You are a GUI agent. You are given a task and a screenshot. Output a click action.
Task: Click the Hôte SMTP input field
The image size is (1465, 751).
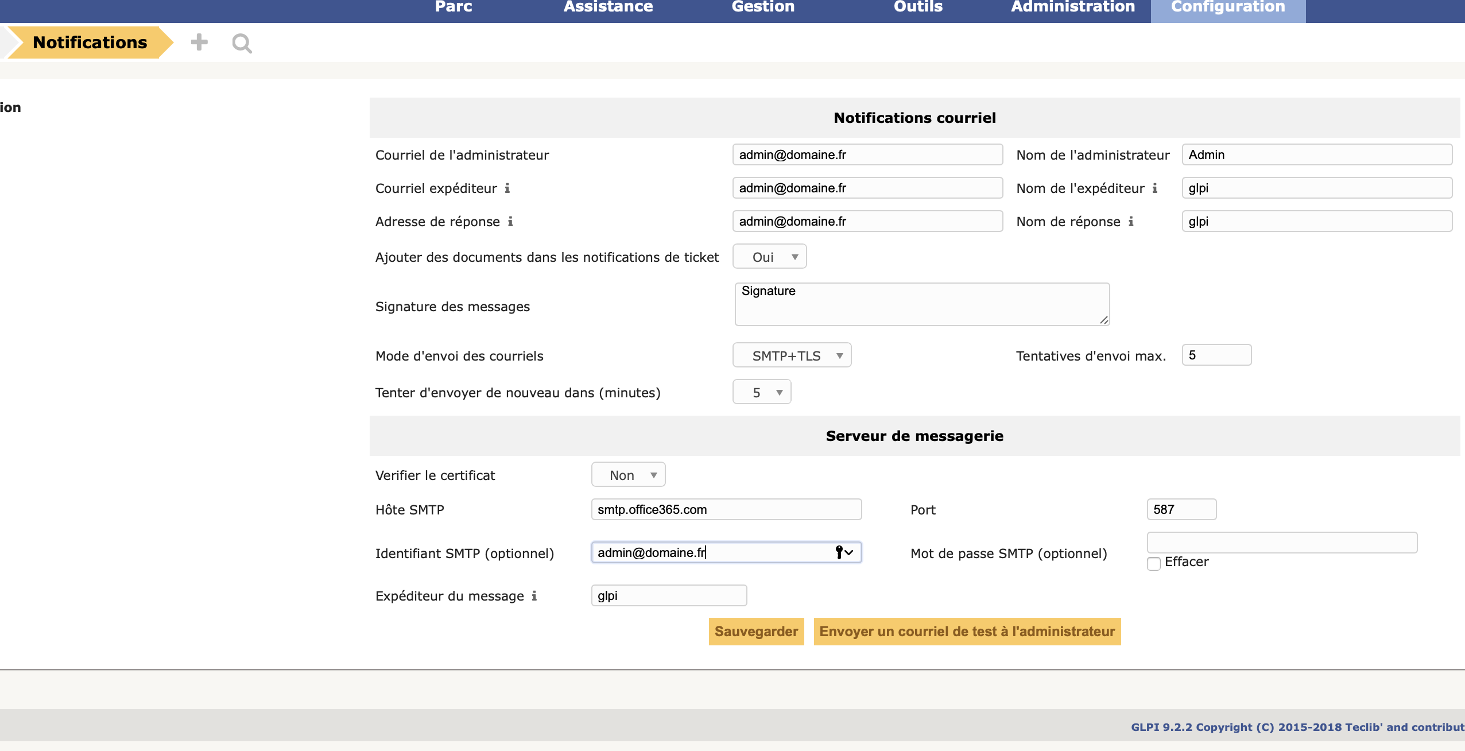coord(726,509)
